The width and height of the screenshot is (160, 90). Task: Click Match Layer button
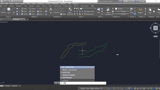(x=89, y=14)
